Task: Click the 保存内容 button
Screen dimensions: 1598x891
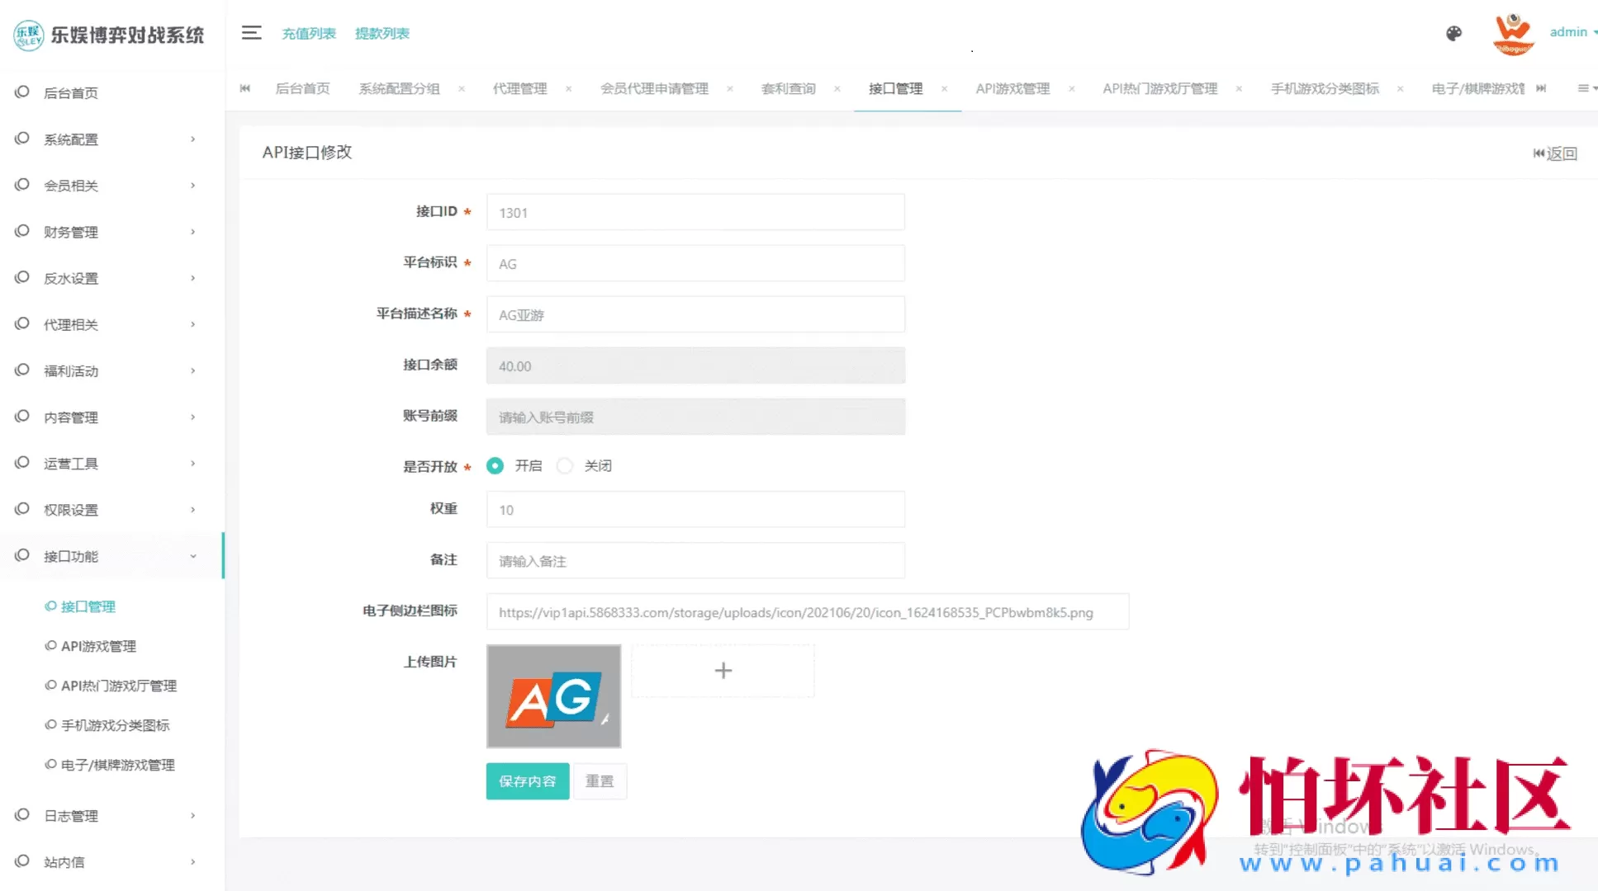Action: (527, 780)
